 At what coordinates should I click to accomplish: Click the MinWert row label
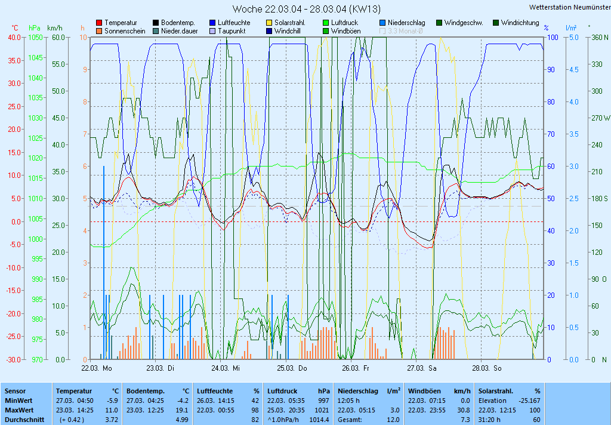coord(18,401)
